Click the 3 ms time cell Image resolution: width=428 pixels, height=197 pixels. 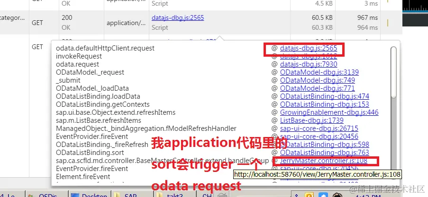[x=371, y=3]
